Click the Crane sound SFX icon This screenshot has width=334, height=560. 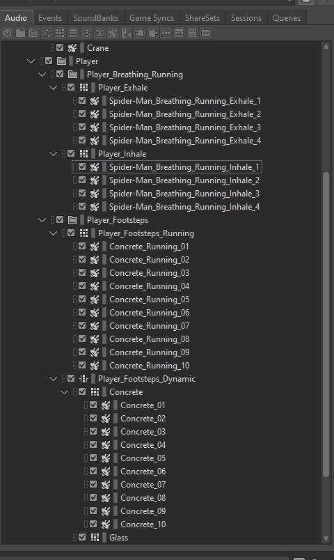72,48
